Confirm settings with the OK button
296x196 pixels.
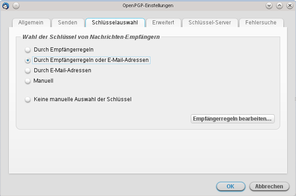pos(230,186)
